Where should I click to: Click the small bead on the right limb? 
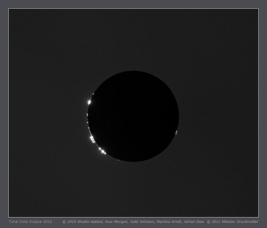coord(176,132)
